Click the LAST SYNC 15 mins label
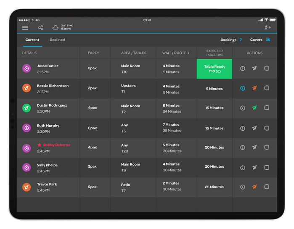Image resolution: width=294 pixels, height=229 pixels. [x=67, y=27]
